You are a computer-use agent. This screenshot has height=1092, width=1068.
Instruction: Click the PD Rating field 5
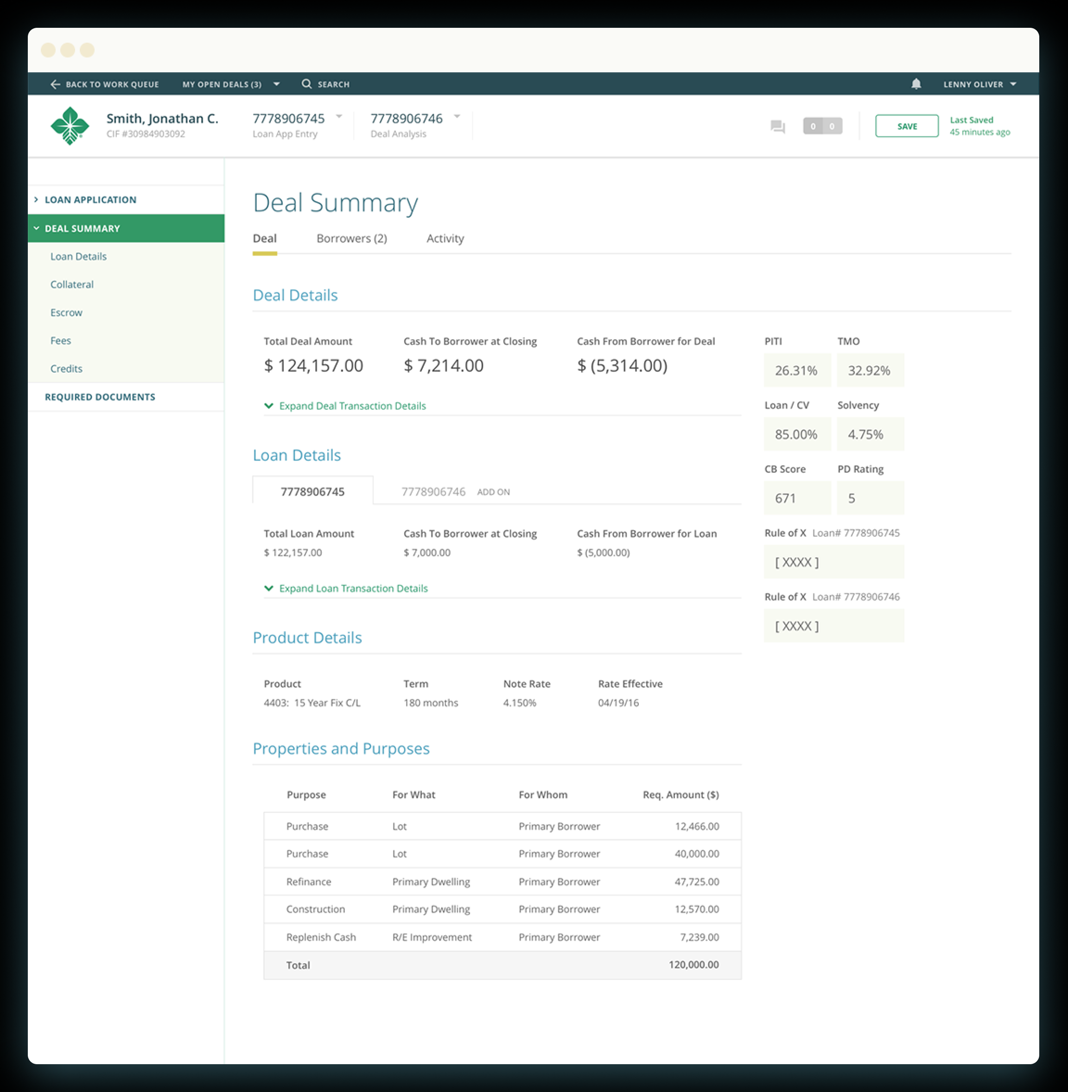point(870,498)
